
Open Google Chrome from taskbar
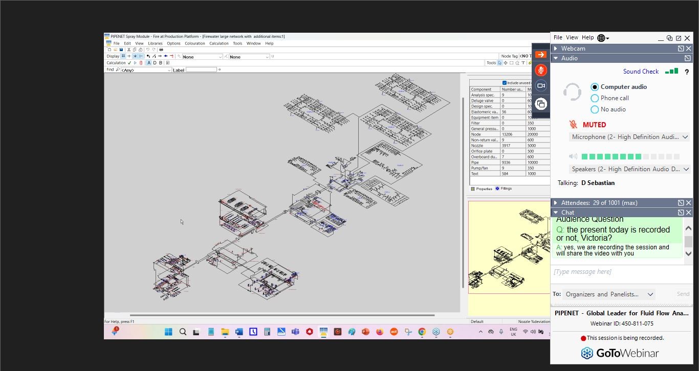pyautogui.click(x=422, y=332)
